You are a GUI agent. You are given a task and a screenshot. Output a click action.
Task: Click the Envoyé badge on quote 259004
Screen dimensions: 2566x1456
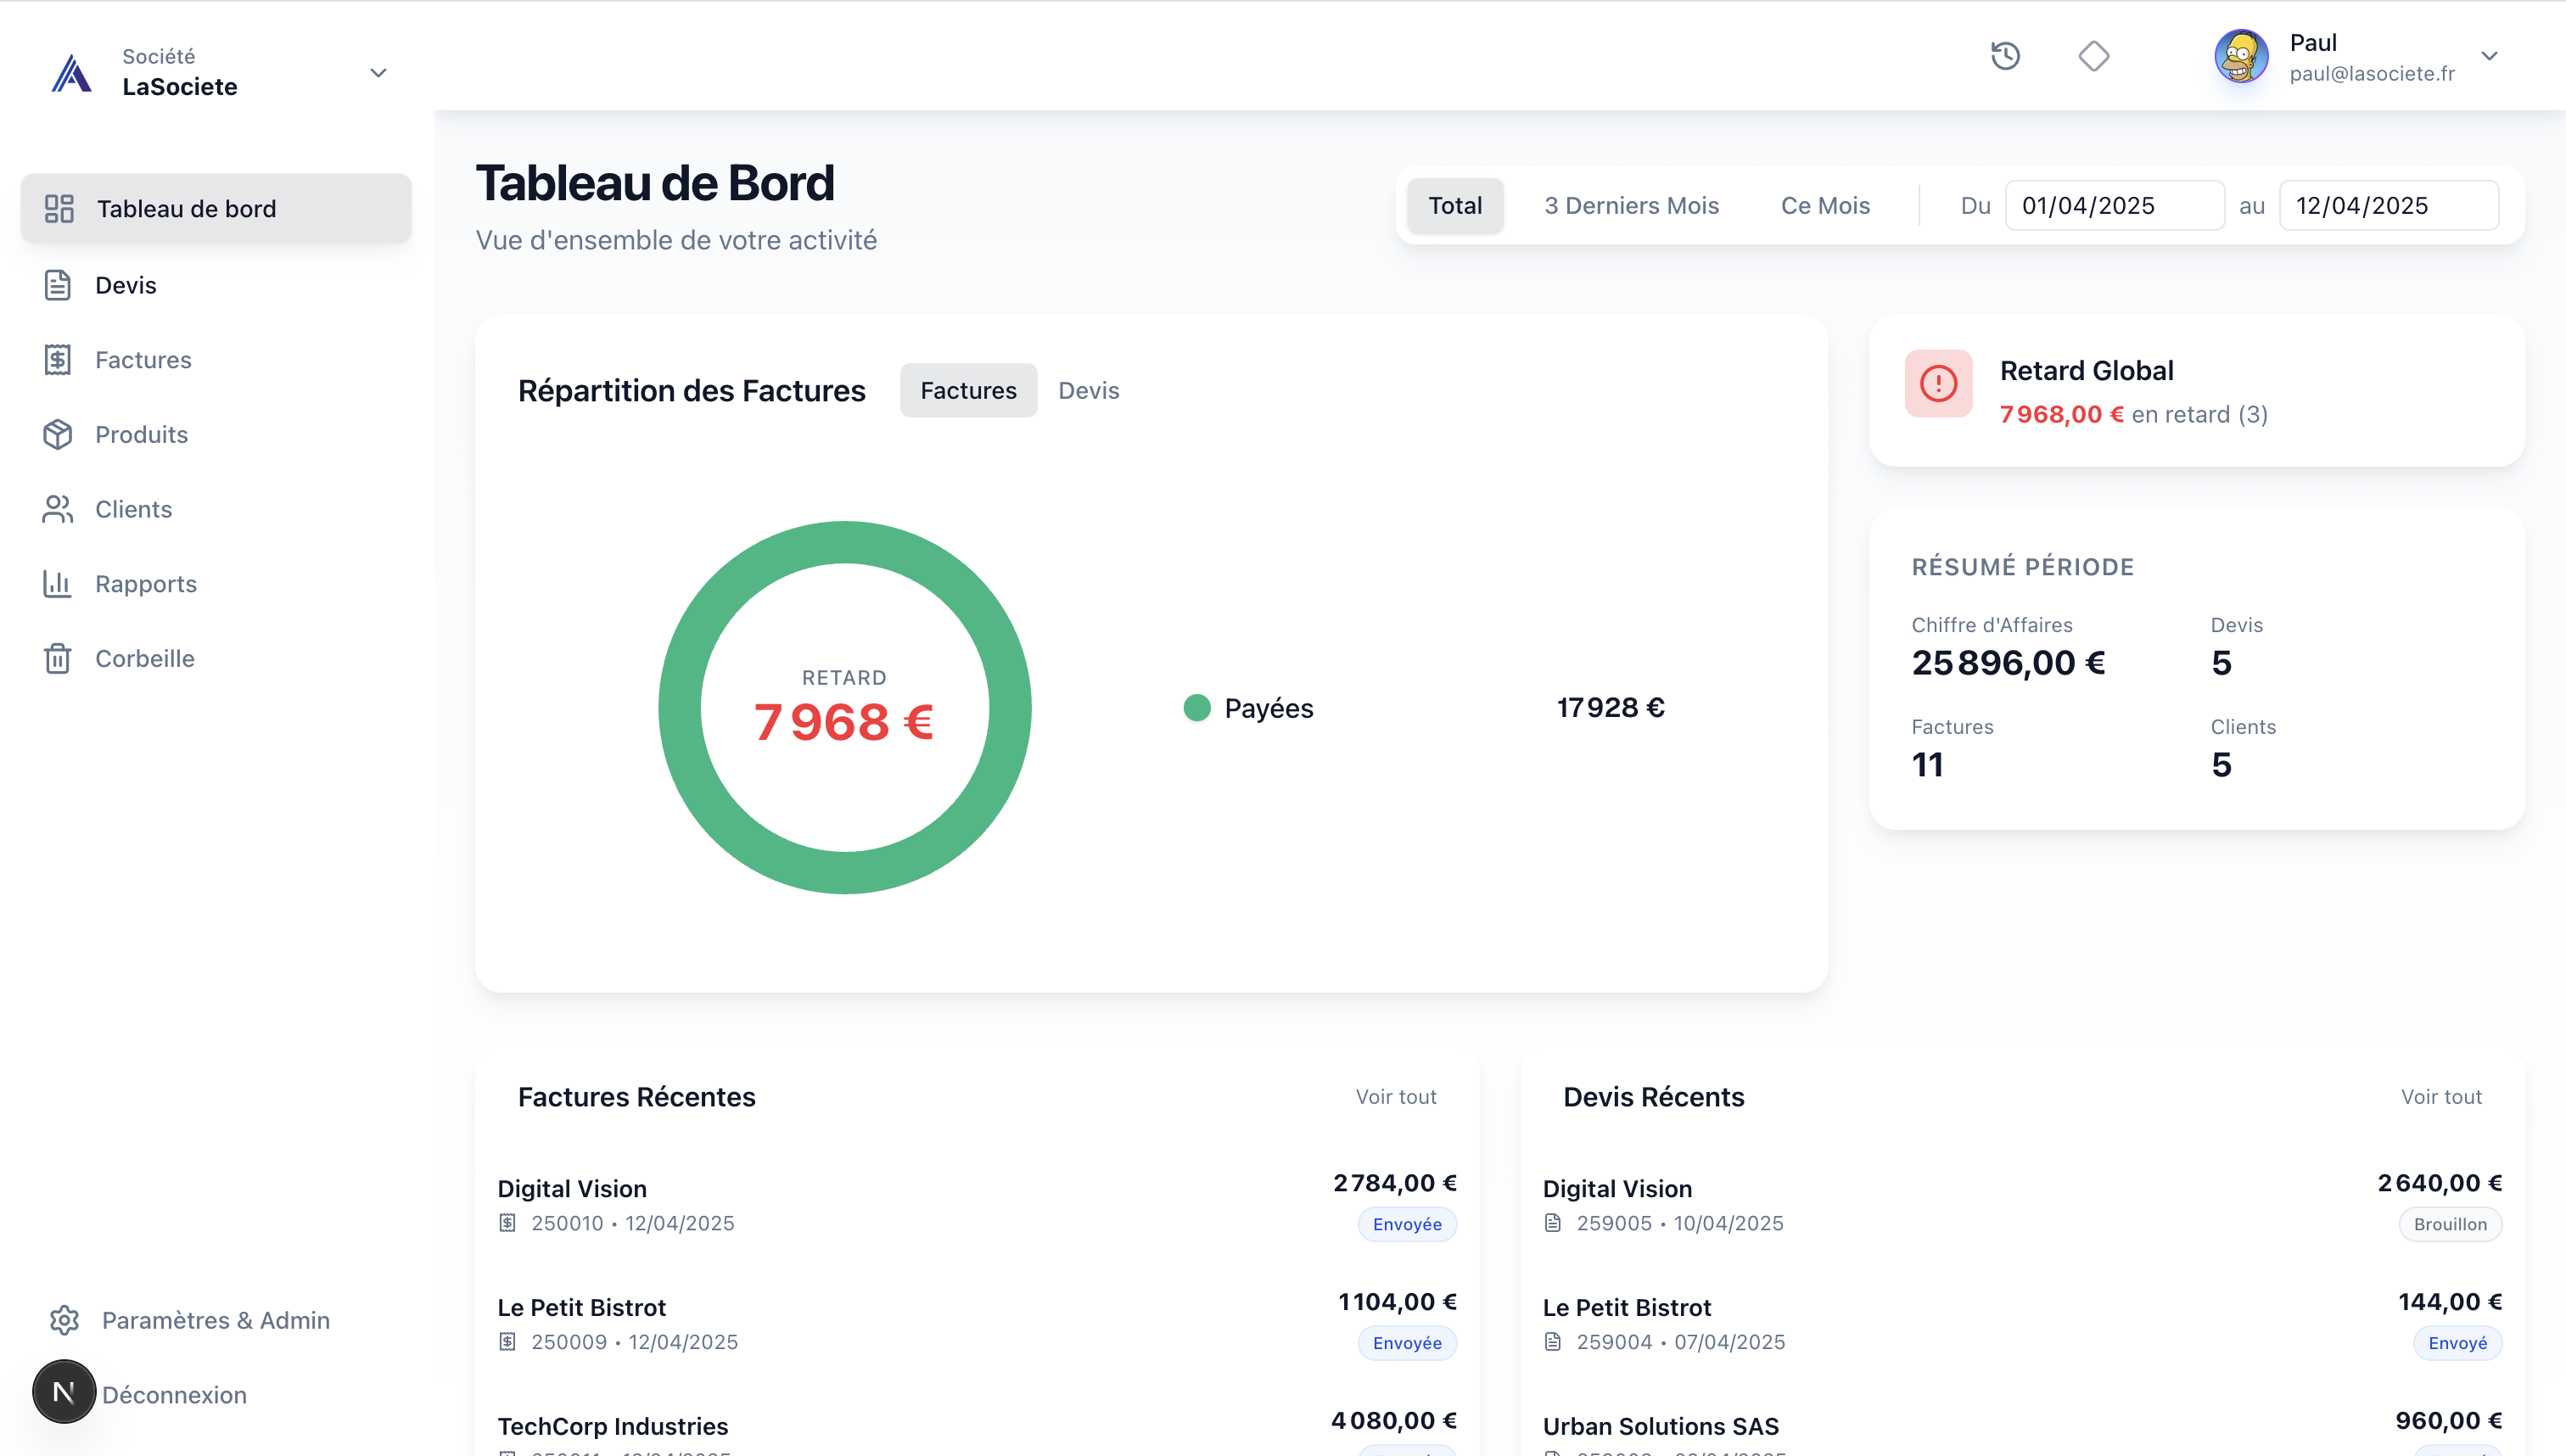click(x=2457, y=1343)
